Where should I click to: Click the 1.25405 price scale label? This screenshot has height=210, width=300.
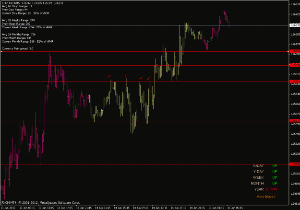click(x=295, y=134)
